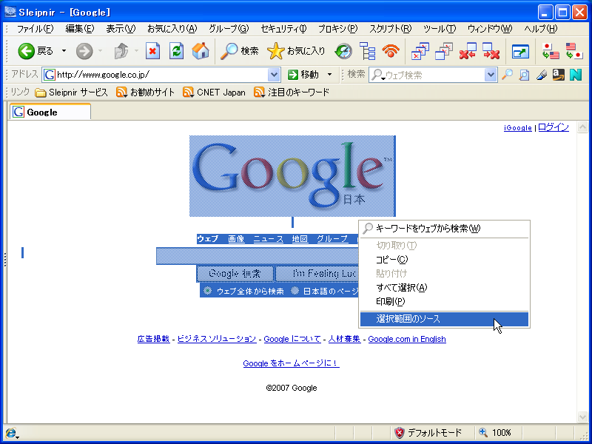Open the 編集(E) menu

click(x=80, y=29)
